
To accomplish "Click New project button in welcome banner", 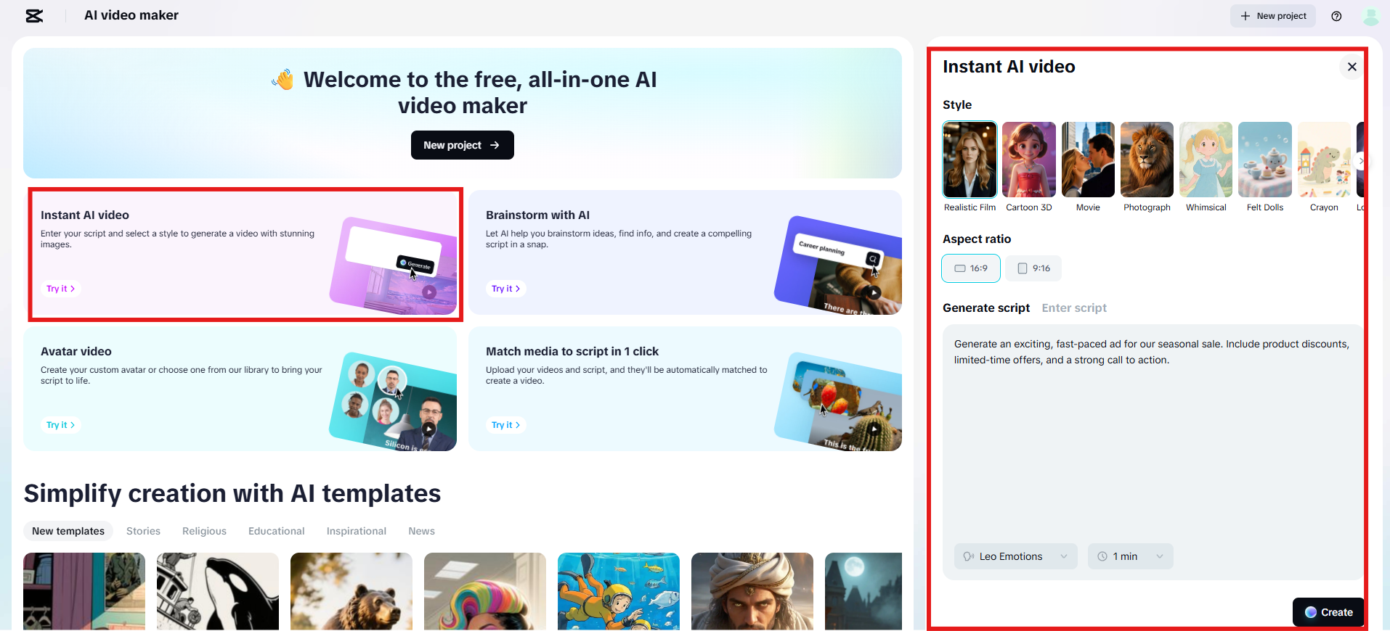I will pyautogui.click(x=463, y=145).
